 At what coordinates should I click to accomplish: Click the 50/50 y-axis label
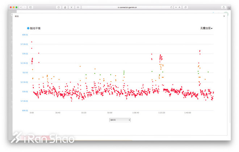[x=26, y=73]
